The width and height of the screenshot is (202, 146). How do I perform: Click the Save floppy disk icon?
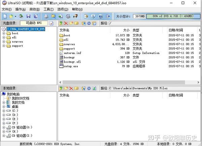(x=28, y=16)
